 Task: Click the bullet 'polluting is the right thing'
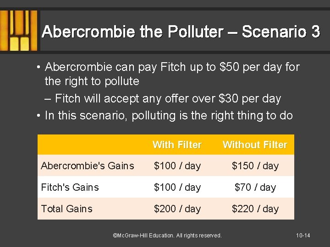point(168,115)
